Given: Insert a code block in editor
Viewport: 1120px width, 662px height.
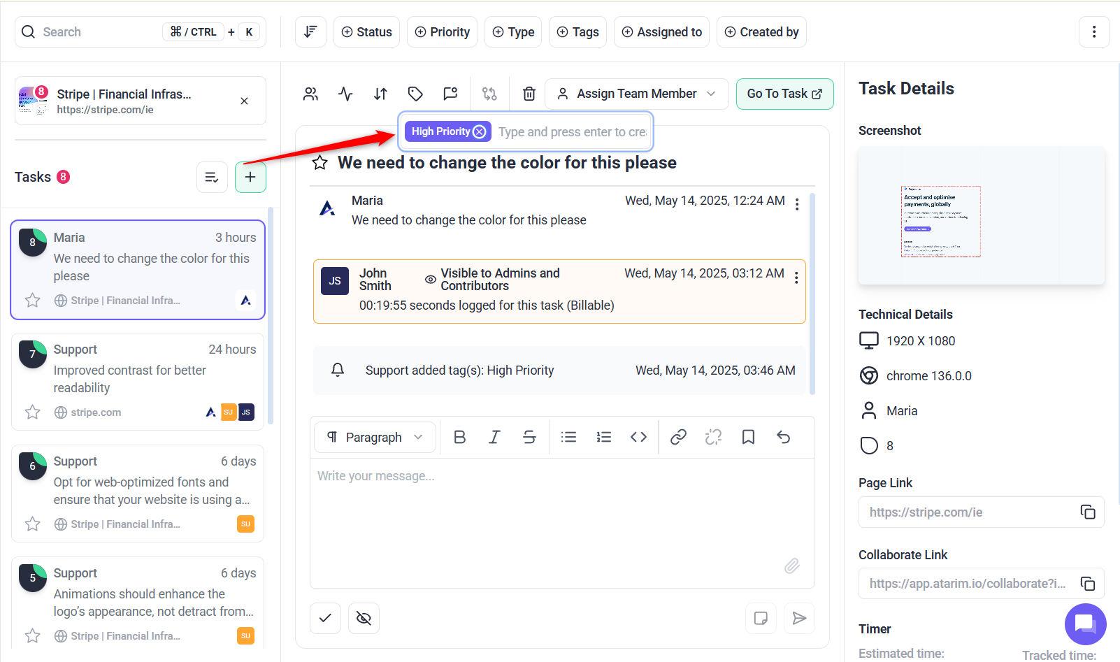Looking at the screenshot, I should (x=638, y=438).
